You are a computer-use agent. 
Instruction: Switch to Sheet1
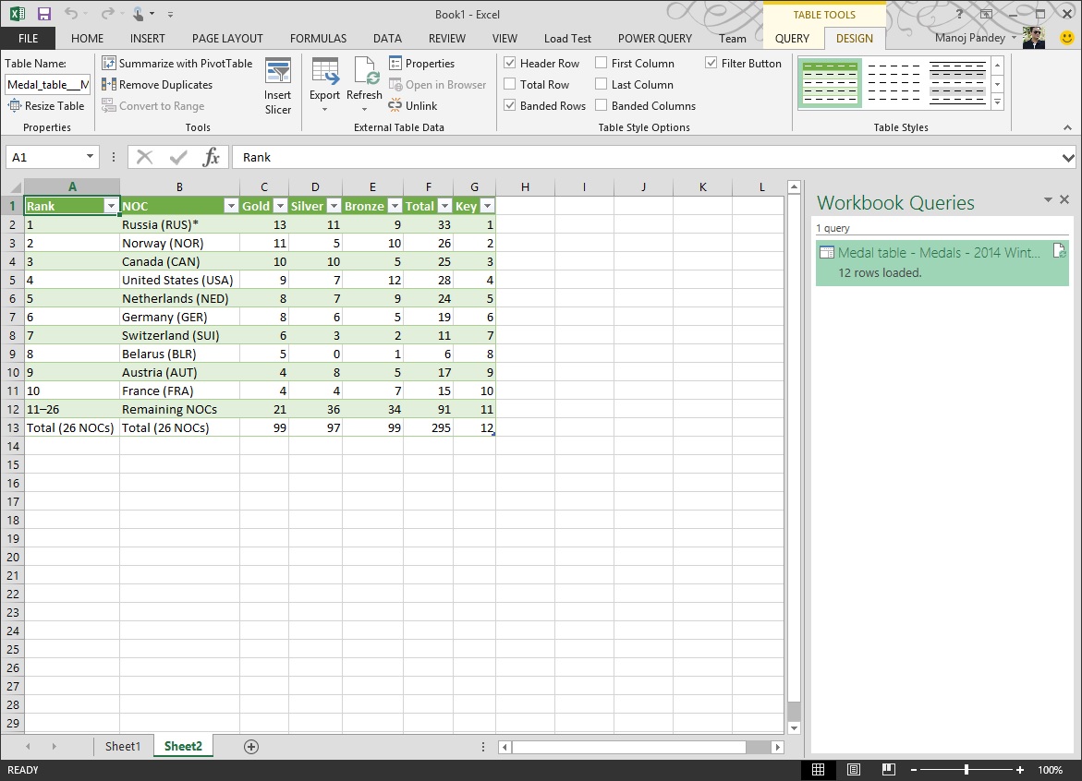pyautogui.click(x=123, y=746)
